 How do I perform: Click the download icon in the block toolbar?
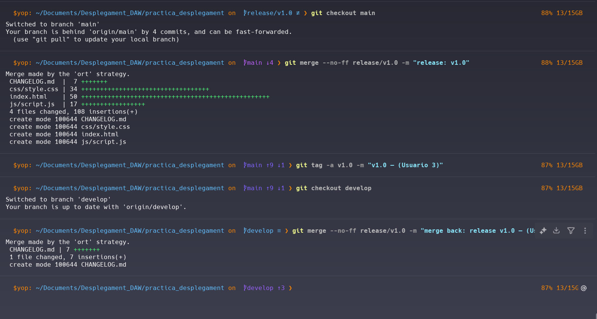click(556, 230)
